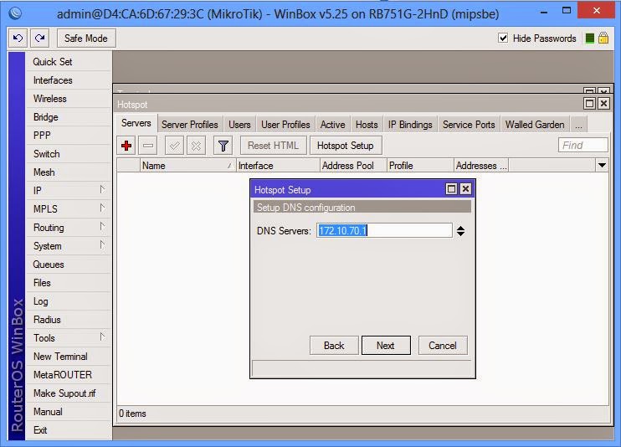Screen dimensions: 621x447
Task: Sort by the Address Pool column header
Action: (353, 165)
